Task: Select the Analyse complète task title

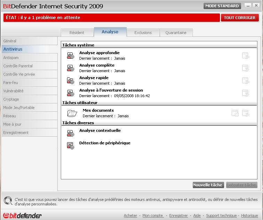Action: coord(97,65)
